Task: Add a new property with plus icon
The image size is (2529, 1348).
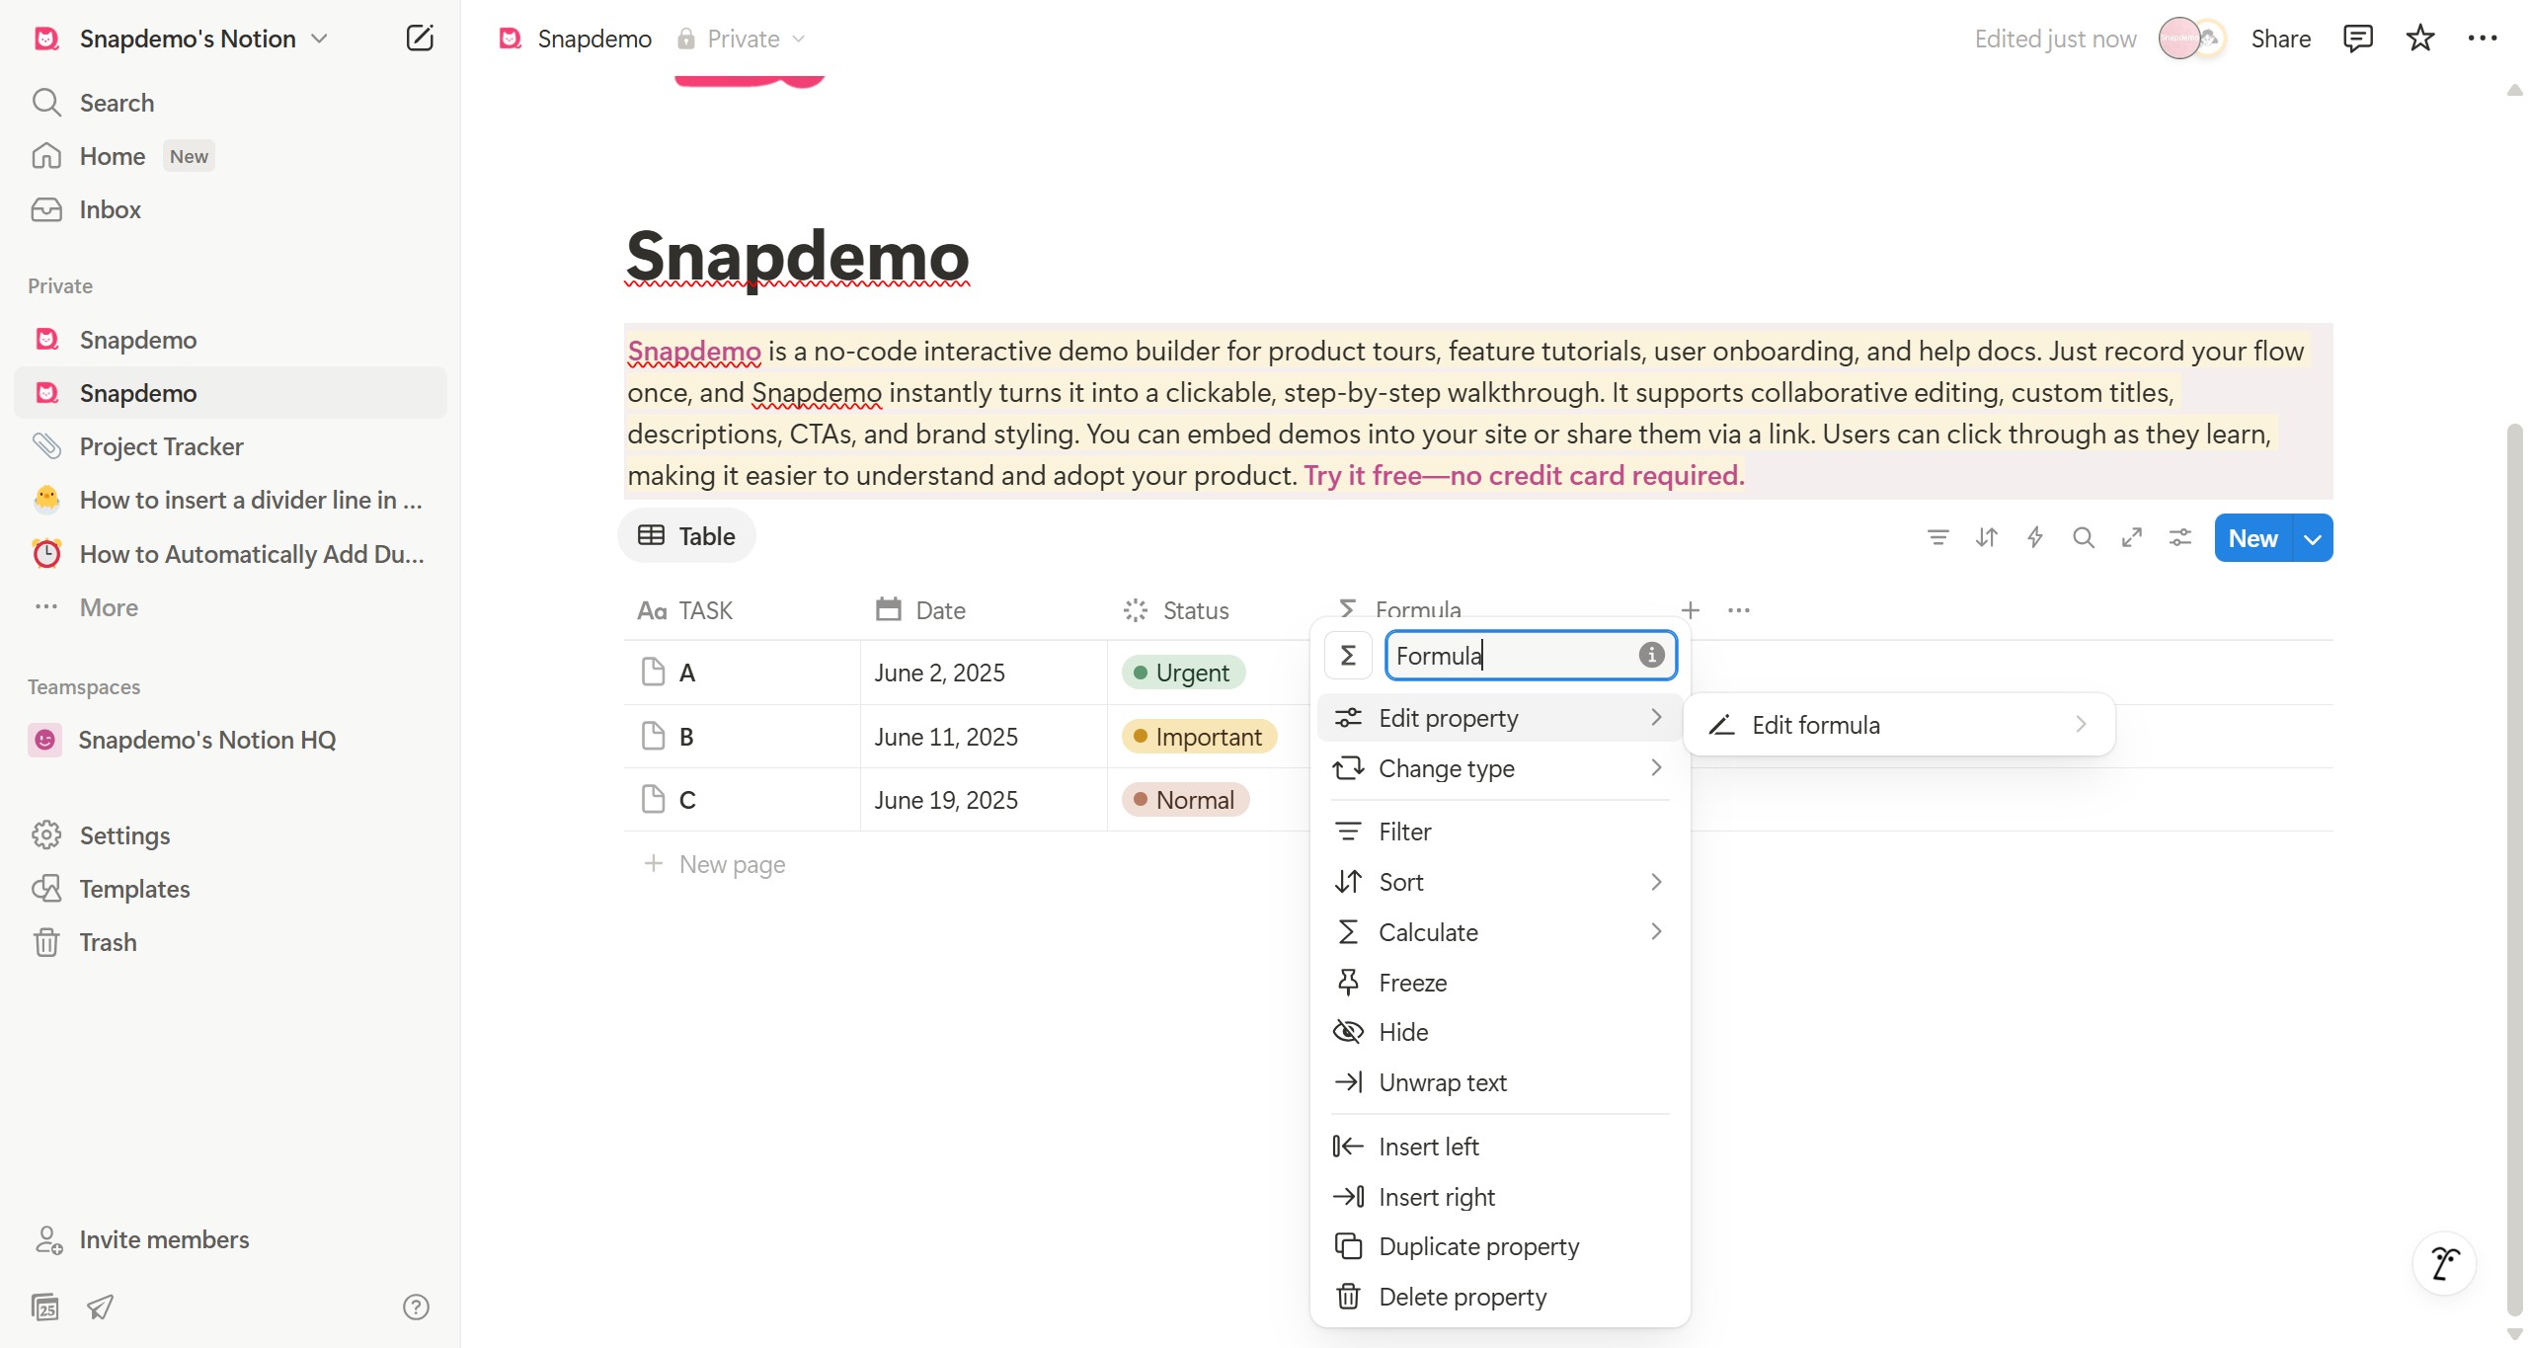Action: 1691,610
